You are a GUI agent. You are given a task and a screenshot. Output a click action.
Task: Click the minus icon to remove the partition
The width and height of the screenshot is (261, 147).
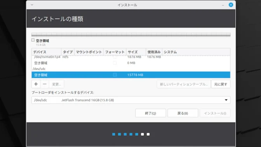tap(45, 84)
